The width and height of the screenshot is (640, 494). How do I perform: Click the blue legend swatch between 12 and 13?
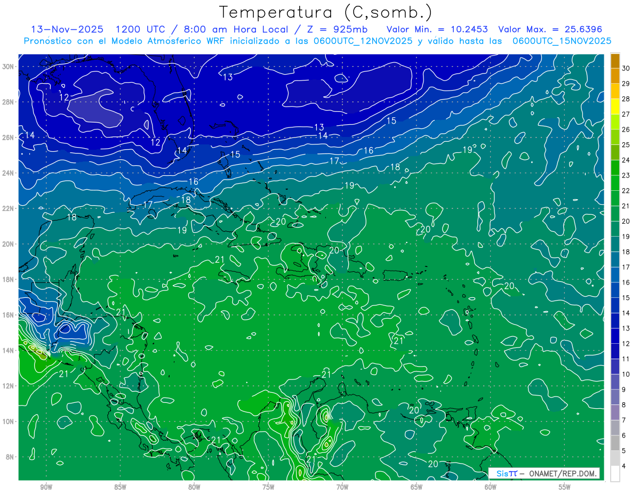coord(615,336)
